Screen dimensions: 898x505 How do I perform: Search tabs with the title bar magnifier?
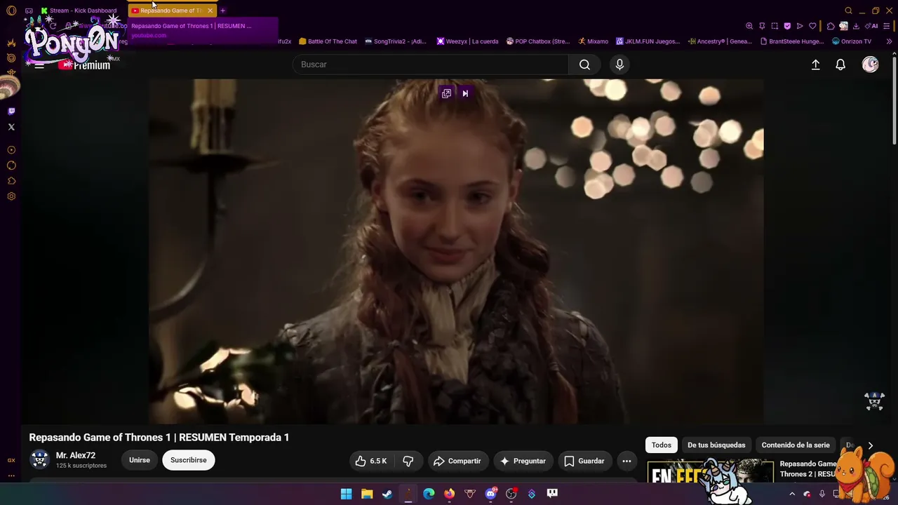click(x=848, y=11)
